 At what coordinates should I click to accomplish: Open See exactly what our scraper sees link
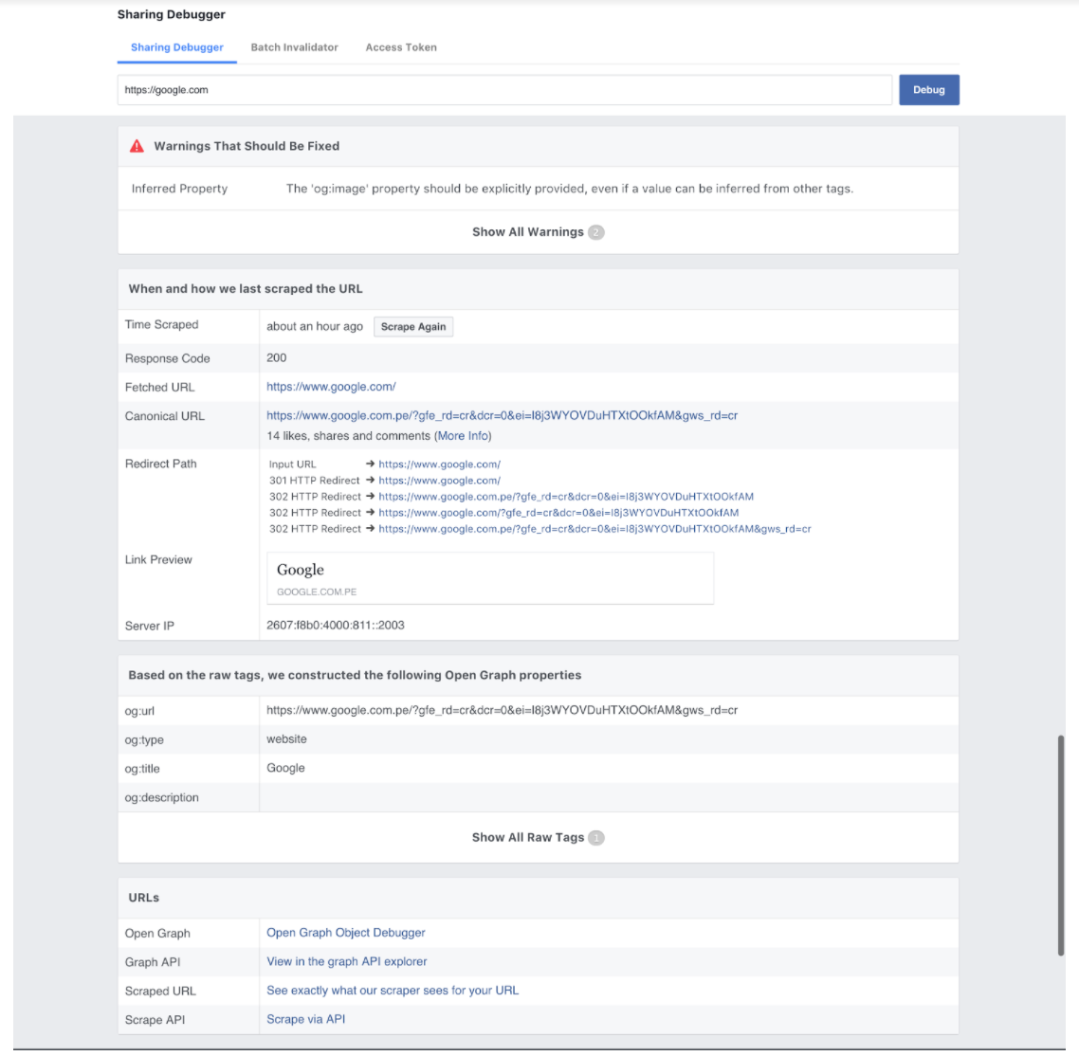click(393, 991)
